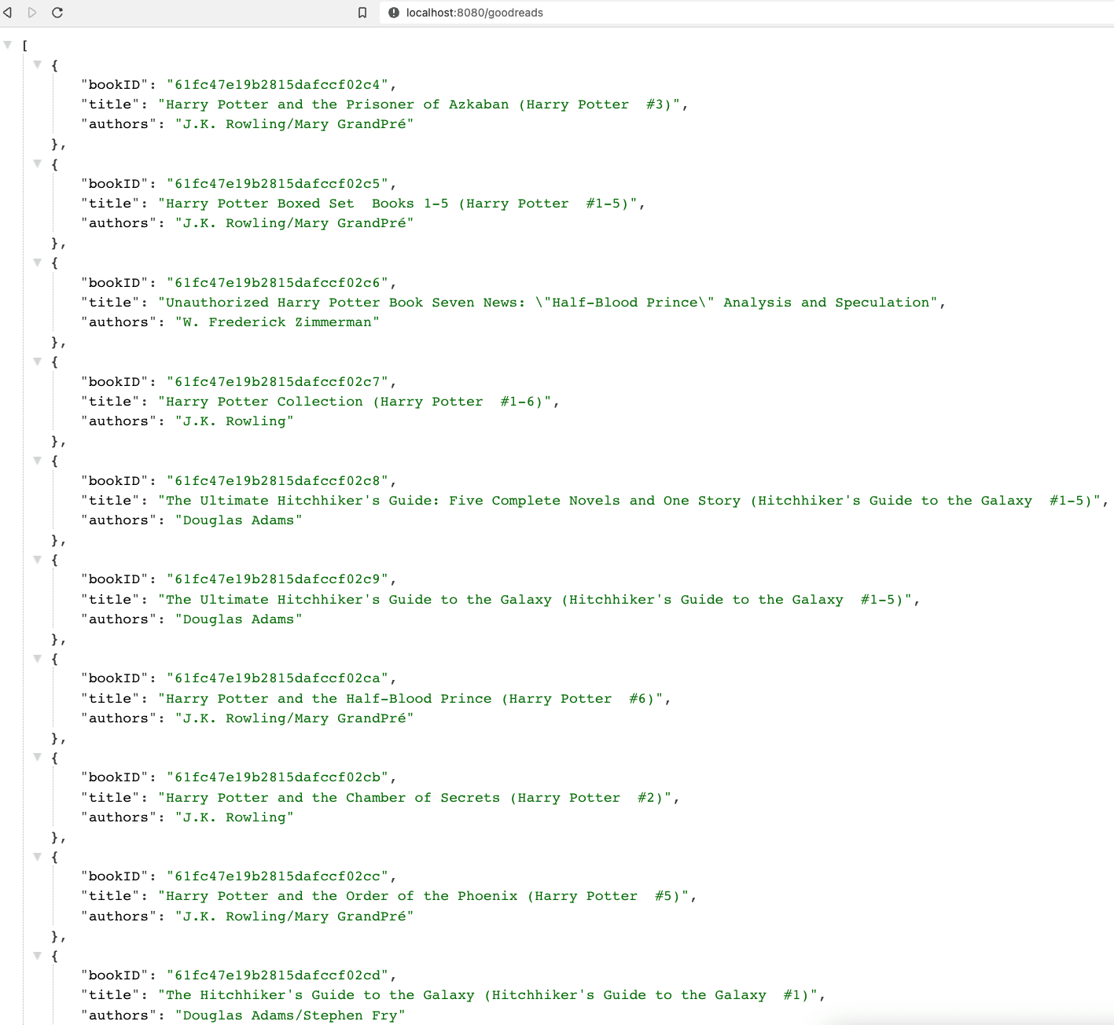Collapse object with bookID ending 02c9
The height and width of the screenshot is (1025, 1114).
click(x=37, y=560)
